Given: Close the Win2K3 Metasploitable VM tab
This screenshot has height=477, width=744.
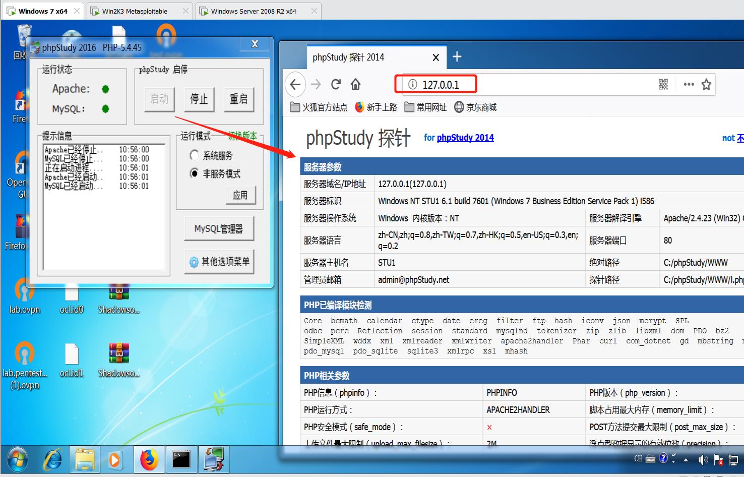Looking at the screenshot, I should [185, 11].
